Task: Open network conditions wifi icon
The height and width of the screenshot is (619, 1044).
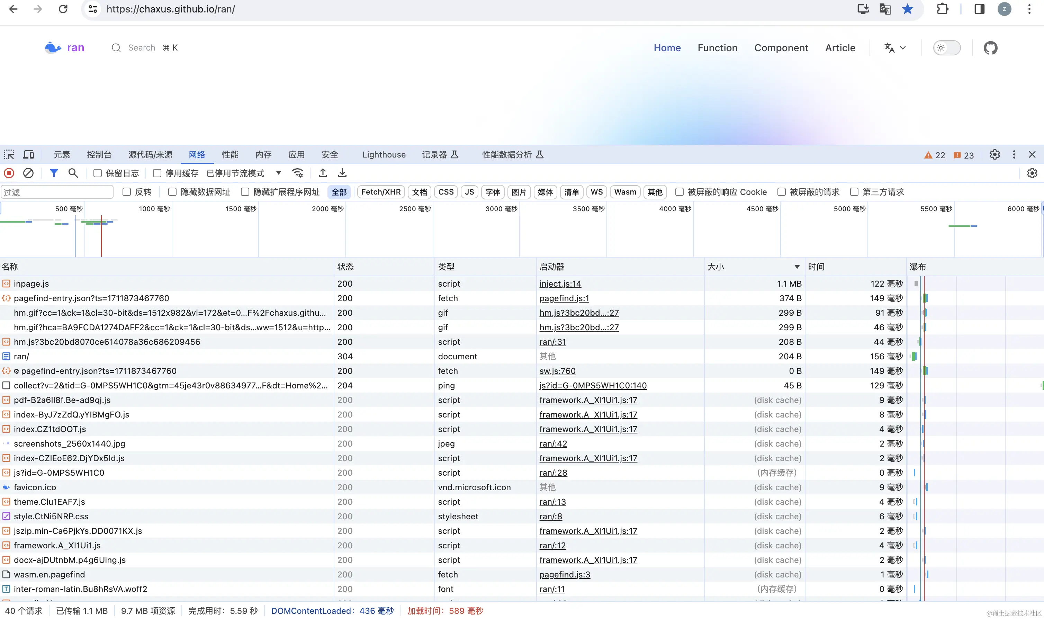Action: click(x=298, y=173)
